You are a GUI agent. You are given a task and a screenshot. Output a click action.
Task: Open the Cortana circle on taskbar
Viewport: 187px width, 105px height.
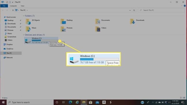click(x=57, y=102)
